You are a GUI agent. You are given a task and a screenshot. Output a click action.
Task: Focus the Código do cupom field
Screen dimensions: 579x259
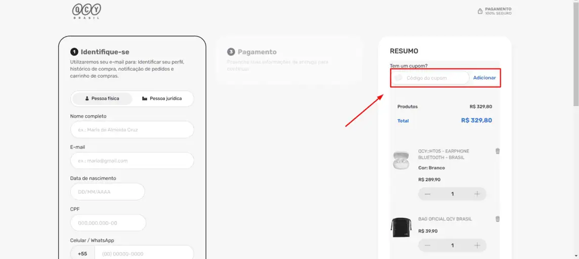pyautogui.click(x=430, y=78)
